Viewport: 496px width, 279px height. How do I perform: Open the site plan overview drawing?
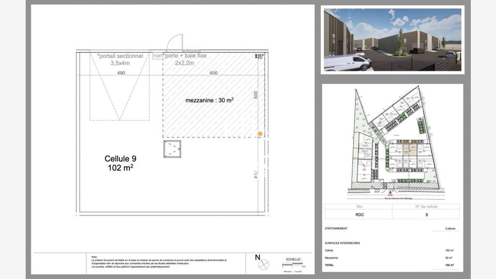click(x=397, y=142)
